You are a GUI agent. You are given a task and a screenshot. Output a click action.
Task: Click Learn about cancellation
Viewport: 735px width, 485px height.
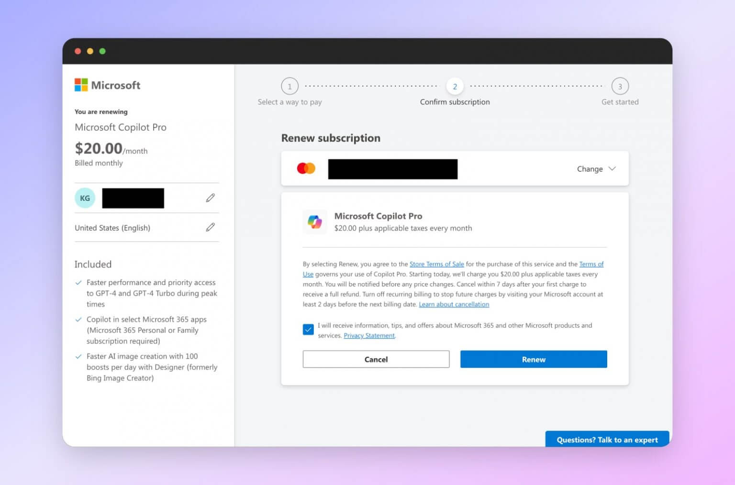point(454,304)
